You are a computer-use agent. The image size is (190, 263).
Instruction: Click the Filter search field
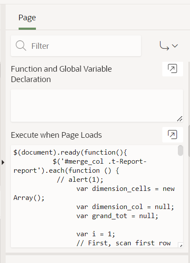pyautogui.click(x=76, y=46)
